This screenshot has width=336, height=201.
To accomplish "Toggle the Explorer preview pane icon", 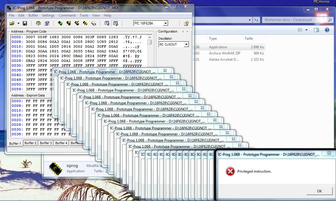I will pos(316,30).
